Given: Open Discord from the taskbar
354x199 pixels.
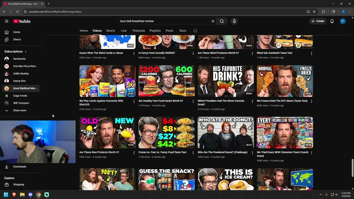Looking at the screenshot, I should pos(30,195).
